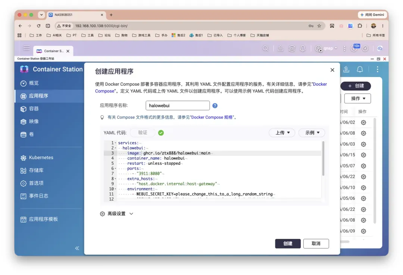Click the list scrollbar behind the dialog
403x275 pixels.
click(375, 171)
